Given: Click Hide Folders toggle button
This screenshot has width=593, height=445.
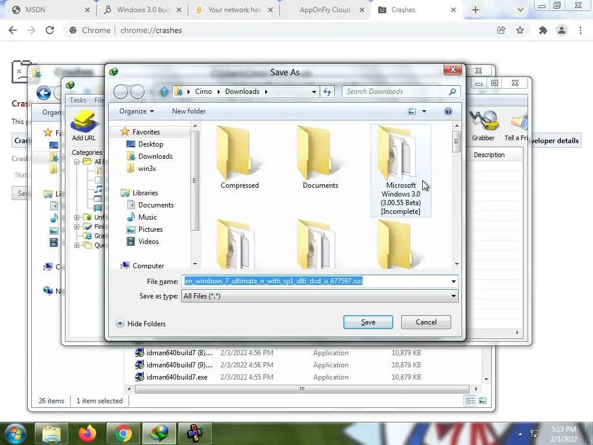Looking at the screenshot, I should 141,323.
